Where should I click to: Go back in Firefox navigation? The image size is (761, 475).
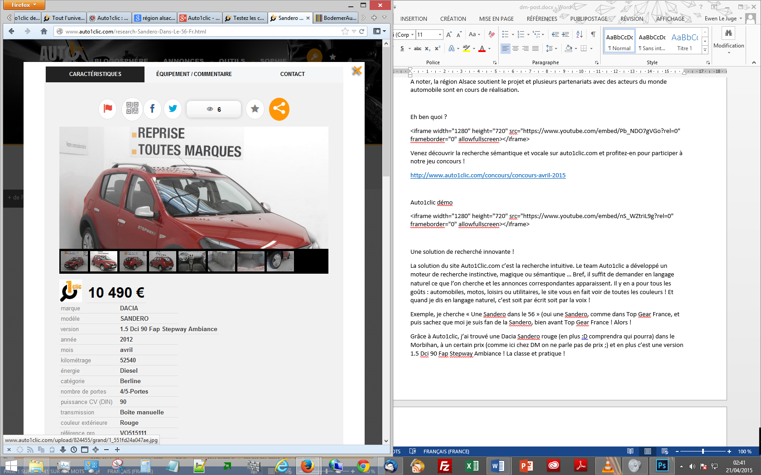point(12,31)
